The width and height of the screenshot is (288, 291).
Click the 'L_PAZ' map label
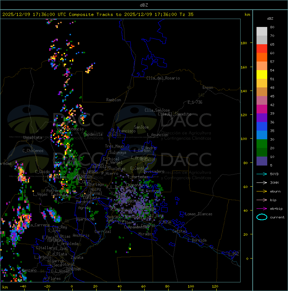pyautogui.click(x=234, y=254)
